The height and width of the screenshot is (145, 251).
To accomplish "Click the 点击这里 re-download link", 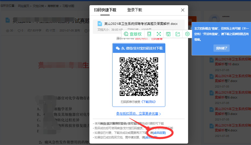I will click(x=159, y=133).
